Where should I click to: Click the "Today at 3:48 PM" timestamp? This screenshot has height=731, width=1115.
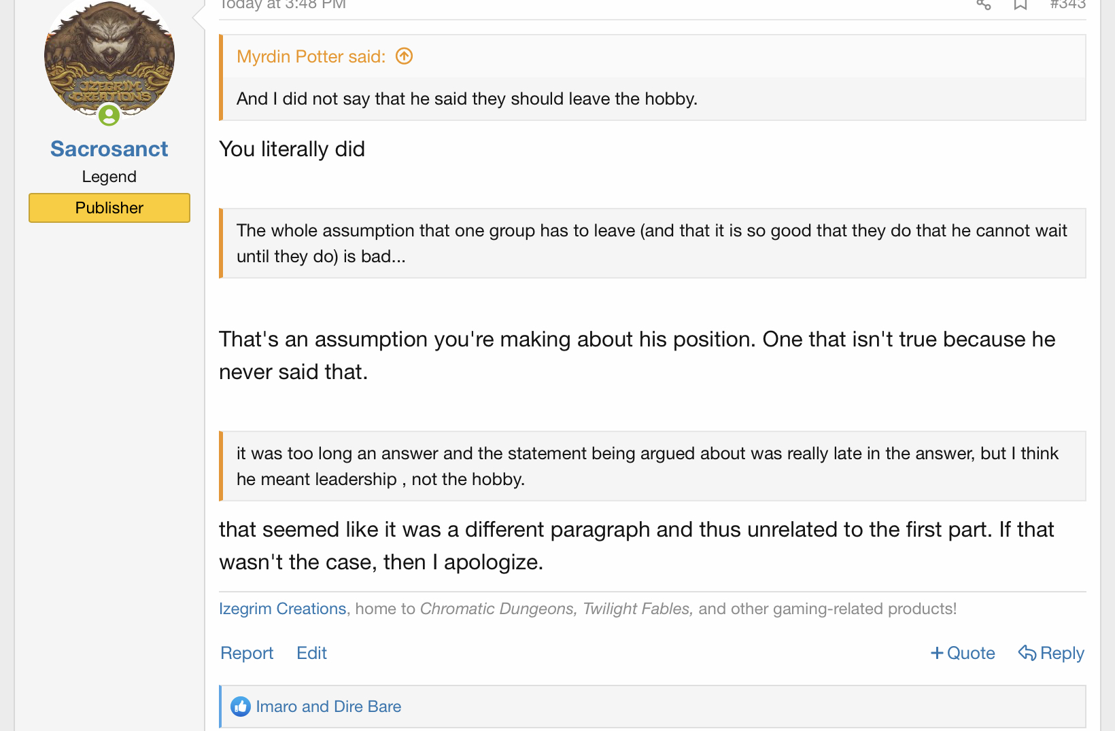pyautogui.click(x=283, y=5)
